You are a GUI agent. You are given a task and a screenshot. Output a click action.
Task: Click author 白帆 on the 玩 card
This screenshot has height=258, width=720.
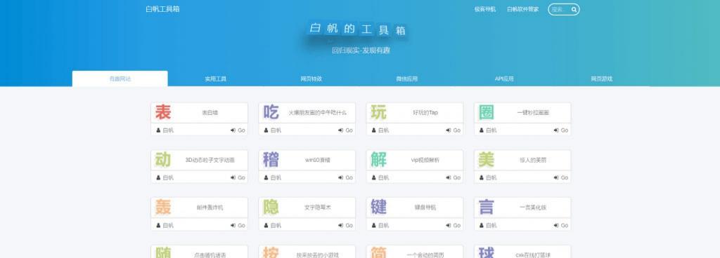pyautogui.click(x=380, y=130)
